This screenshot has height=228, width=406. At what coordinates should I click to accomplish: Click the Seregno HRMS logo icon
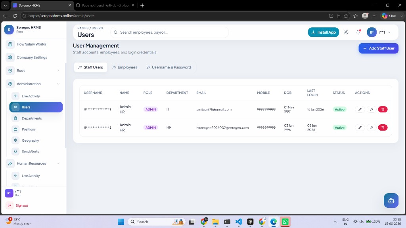pyautogui.click(x=9, y=30)
